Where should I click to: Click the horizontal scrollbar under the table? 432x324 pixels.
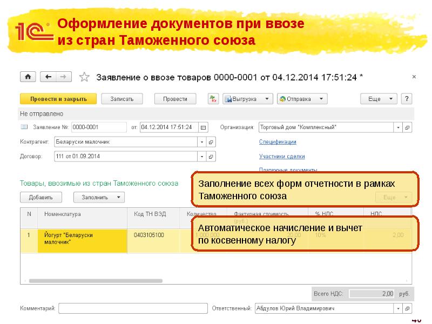96,281
